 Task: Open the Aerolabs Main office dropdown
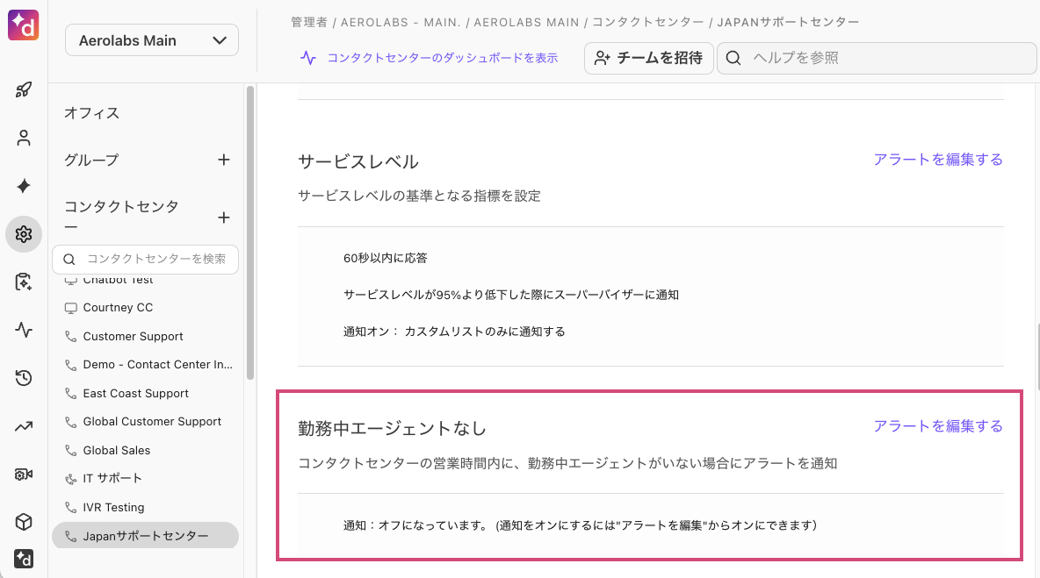(152, 40)
